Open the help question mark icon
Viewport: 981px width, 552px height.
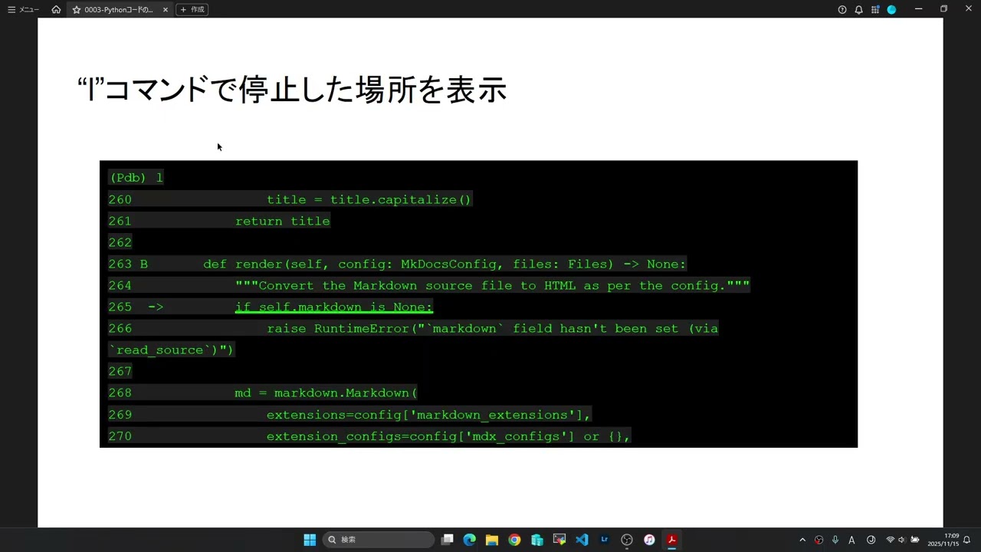[x=842, y=9]
